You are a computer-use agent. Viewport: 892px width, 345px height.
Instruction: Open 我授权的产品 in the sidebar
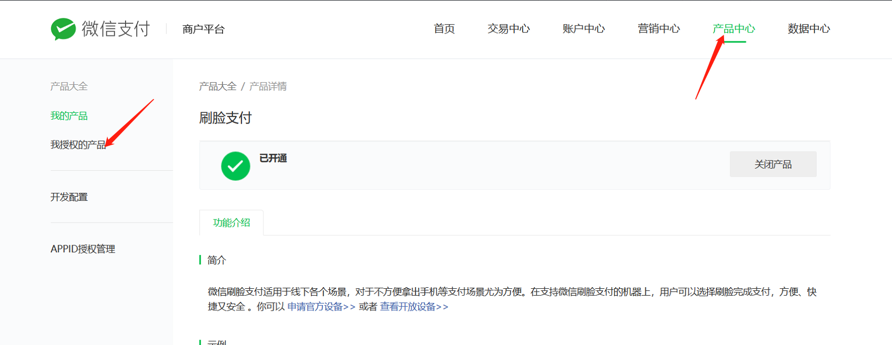click(78, 145)
